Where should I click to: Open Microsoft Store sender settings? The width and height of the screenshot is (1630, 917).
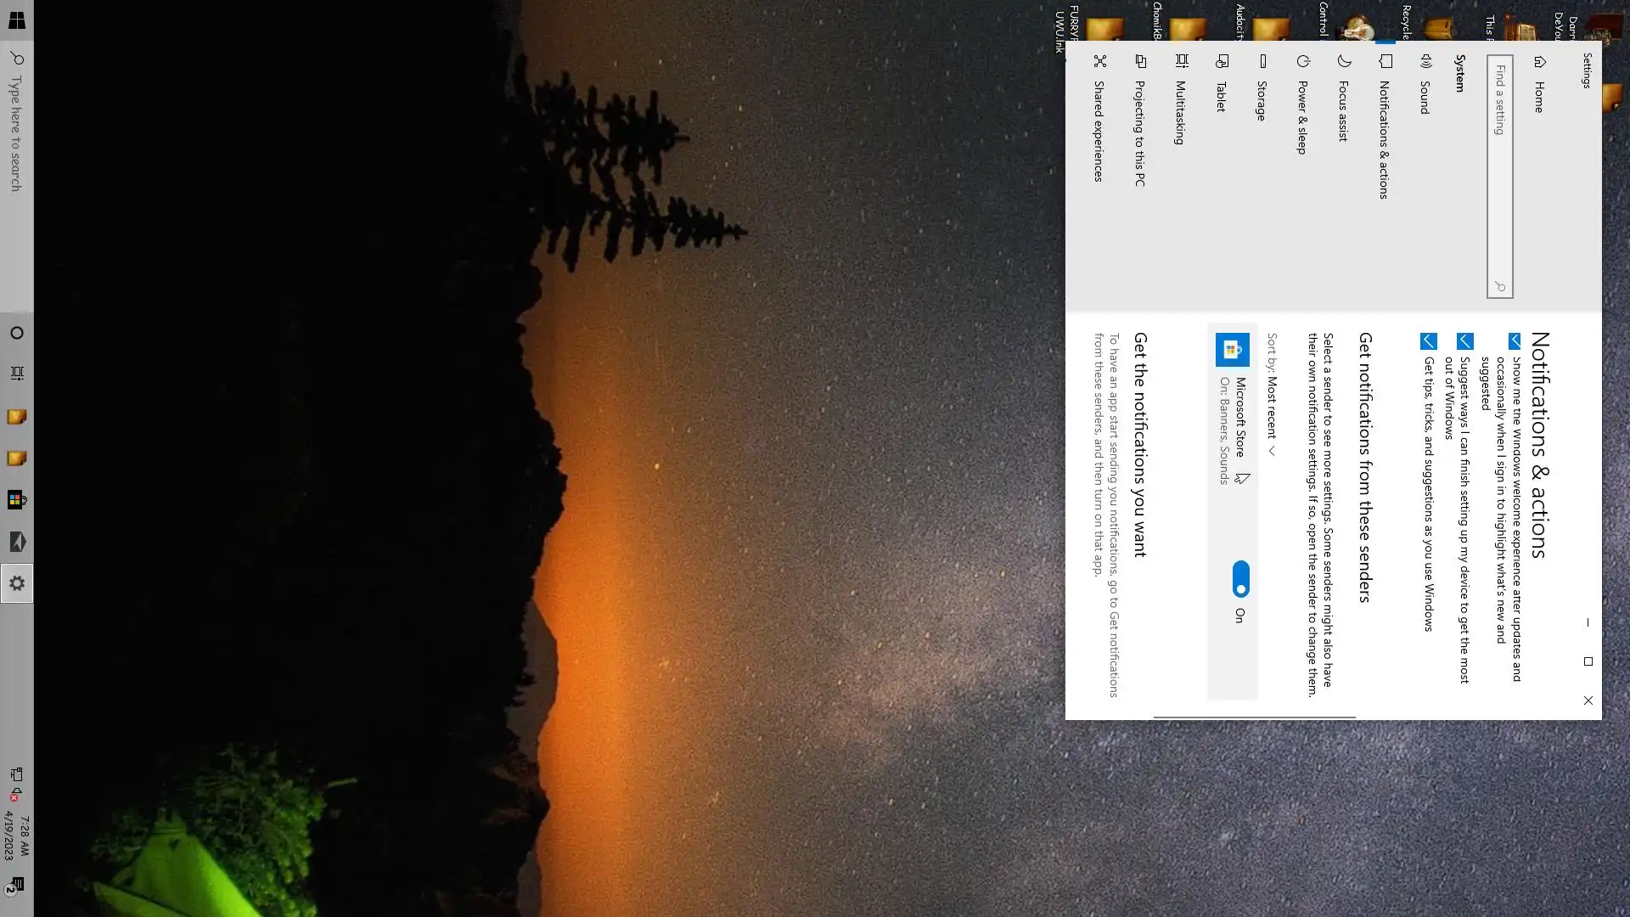(x=1239, y=418)
